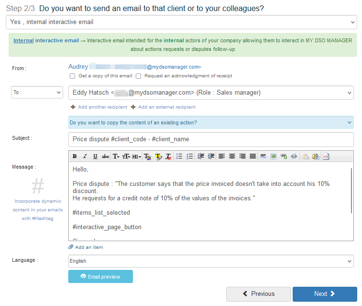Screen dimensions: 362x306
Task: Check 'Request an acknowledgment of receipt'
Action: tap(138, 76)
